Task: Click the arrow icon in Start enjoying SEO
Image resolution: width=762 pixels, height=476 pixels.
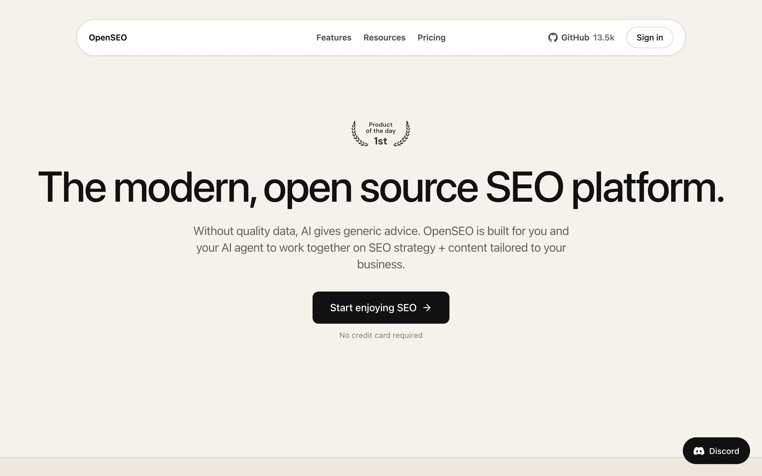Action: pos(427,308)
